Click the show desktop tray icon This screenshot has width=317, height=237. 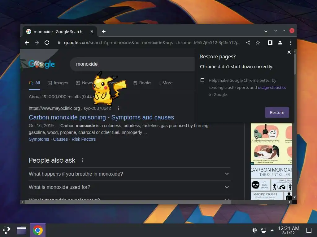click(x=309, y=230)
